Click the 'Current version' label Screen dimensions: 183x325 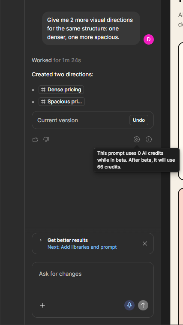point(57,120)
